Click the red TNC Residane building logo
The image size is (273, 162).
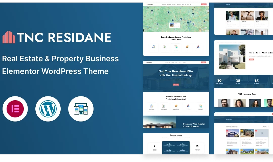click(x=9, y=37)
